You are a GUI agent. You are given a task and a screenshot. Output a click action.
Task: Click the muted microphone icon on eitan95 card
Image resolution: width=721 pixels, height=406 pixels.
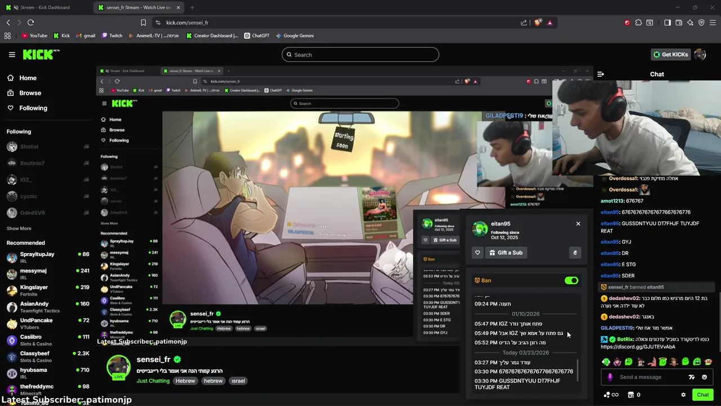(575, 253)
